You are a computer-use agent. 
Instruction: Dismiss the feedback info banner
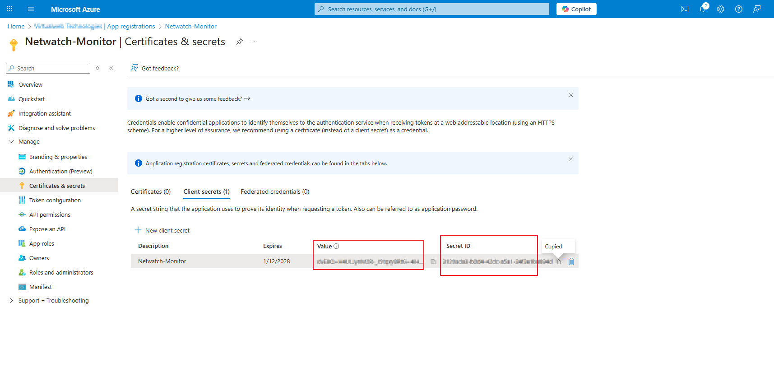tap(571, 95)
